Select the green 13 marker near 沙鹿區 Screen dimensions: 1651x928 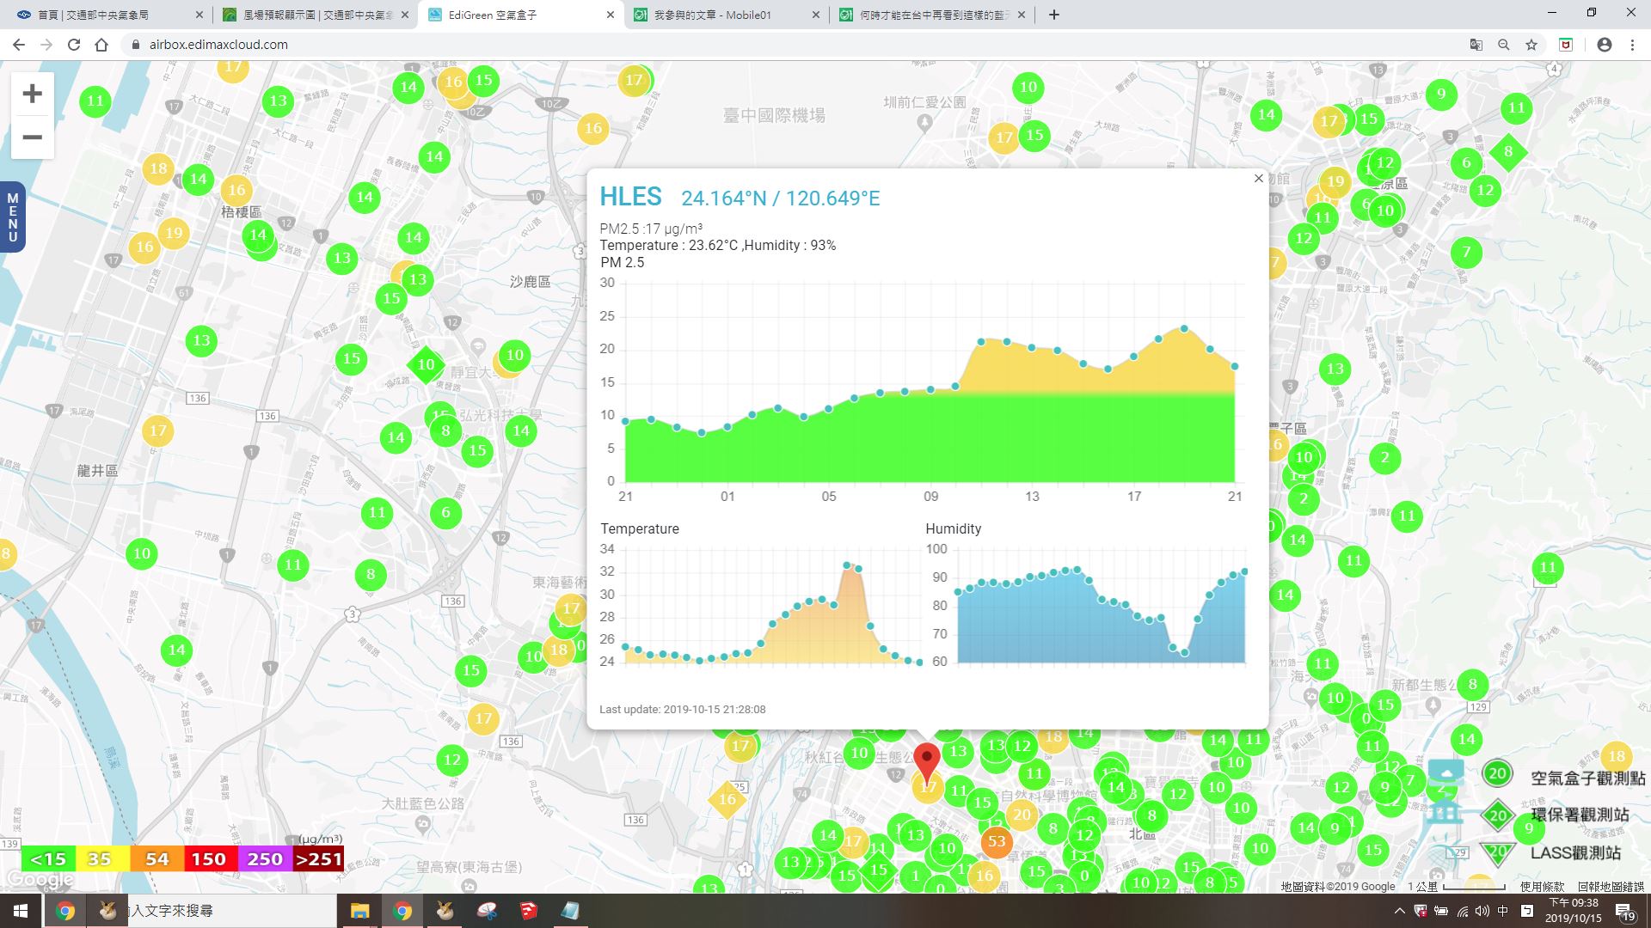(418, 279)
